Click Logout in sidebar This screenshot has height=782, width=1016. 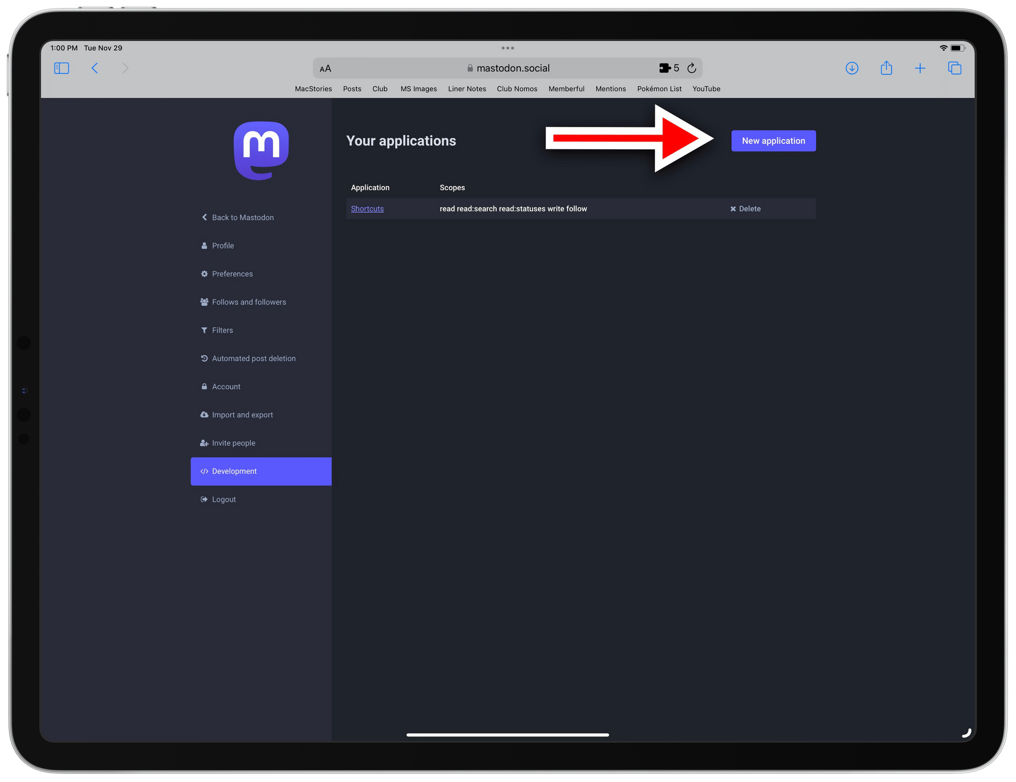coord(261,499)
